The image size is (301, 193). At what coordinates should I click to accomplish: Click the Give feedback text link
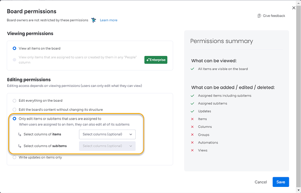point(274,16)
